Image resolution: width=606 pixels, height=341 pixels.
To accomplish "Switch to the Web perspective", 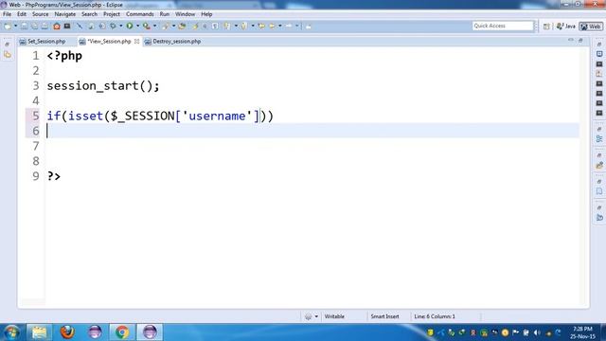I will [x=591, y=27].
